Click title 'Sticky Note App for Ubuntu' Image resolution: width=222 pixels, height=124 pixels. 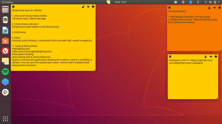tap(27, 10)
